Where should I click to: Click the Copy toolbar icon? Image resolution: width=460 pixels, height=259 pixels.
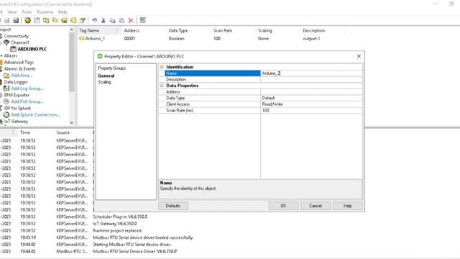pos(112,20)
